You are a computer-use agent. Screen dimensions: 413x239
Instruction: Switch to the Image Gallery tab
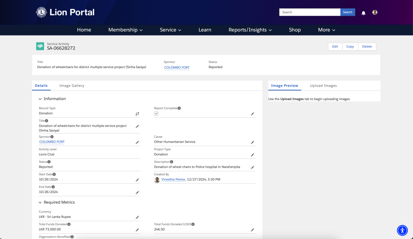(72, 85)
